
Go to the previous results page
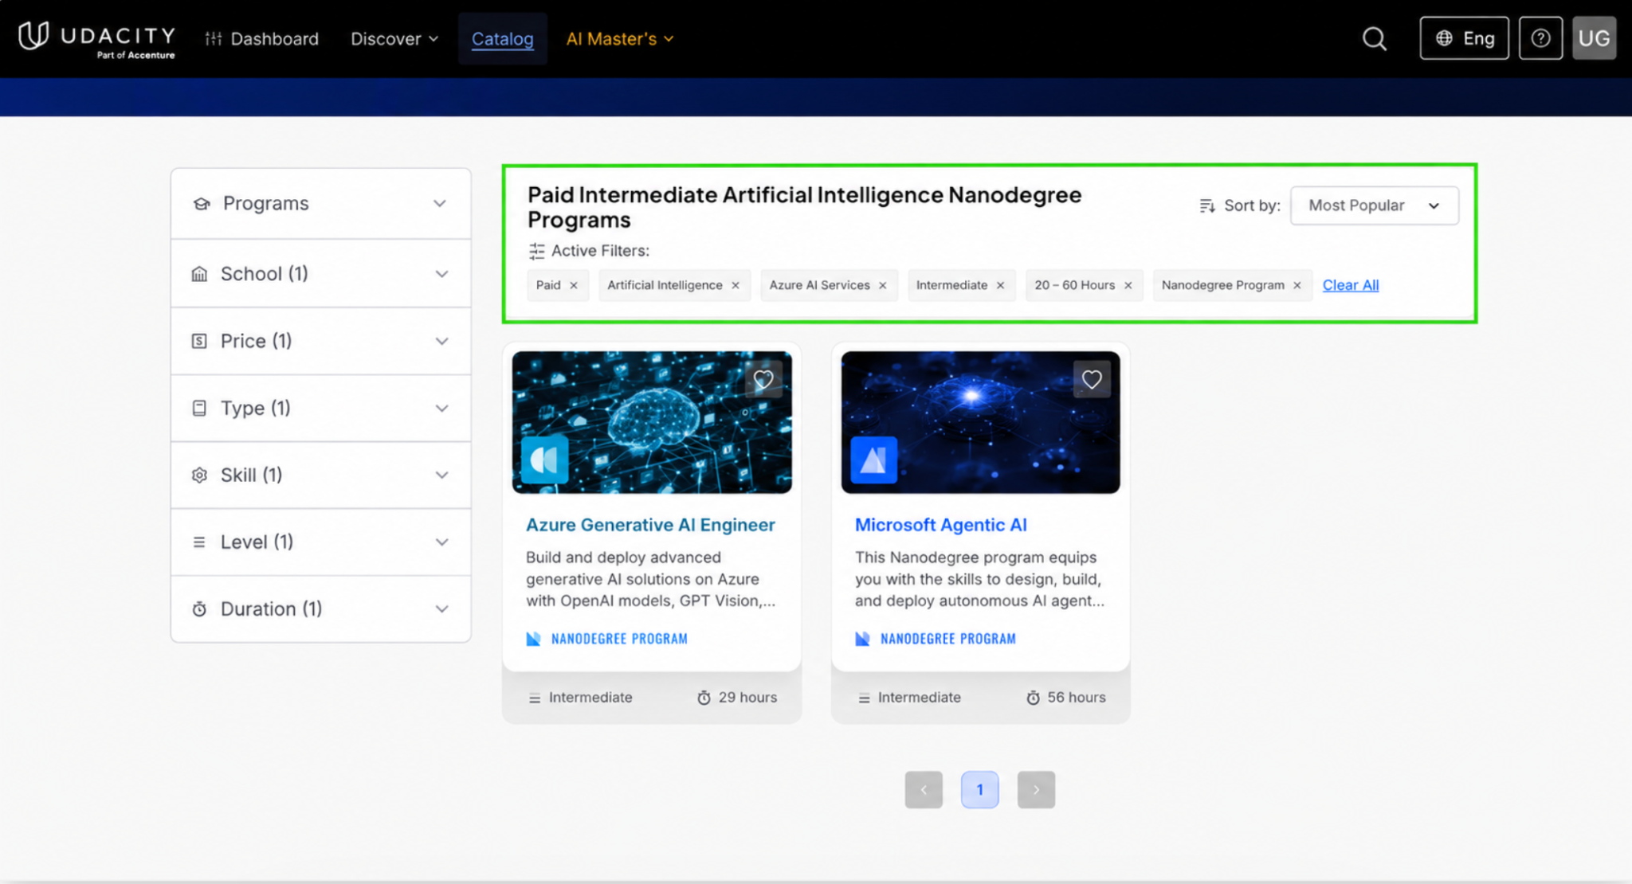[924, 789]
